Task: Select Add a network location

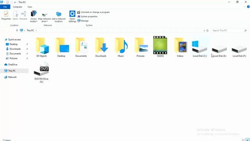Action: (x=59, y=16)
